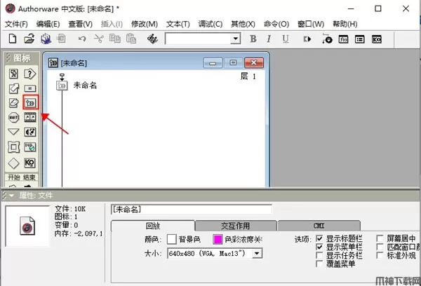Click the white 背景色 color swatch
The height and width of the screenshot is (286, 421).
172,239
